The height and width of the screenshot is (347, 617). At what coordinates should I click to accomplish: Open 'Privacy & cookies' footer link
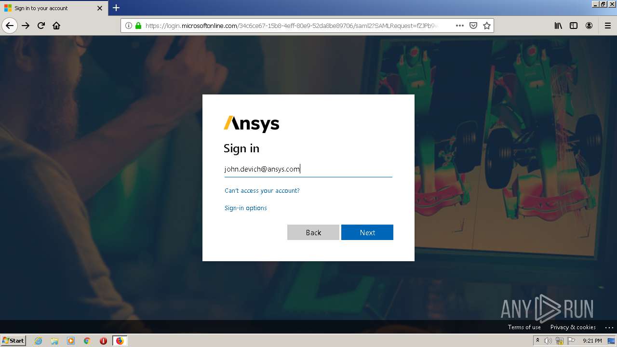coord(573,327)
